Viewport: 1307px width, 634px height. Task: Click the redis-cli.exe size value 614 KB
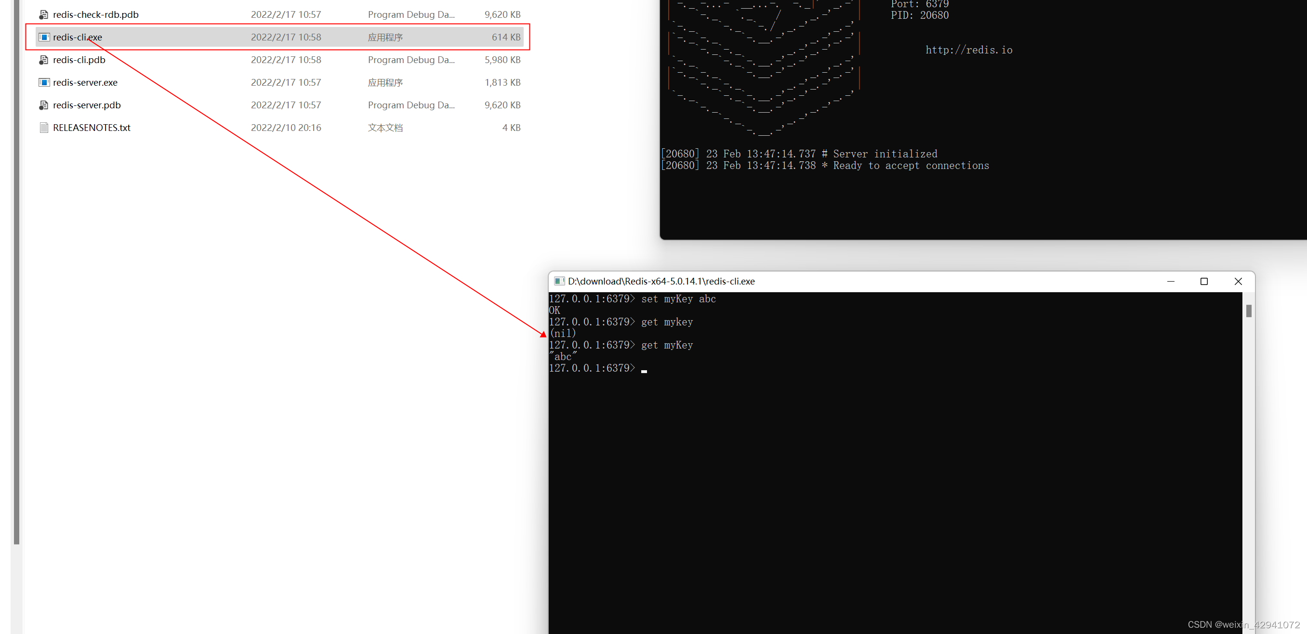point(505,37)
